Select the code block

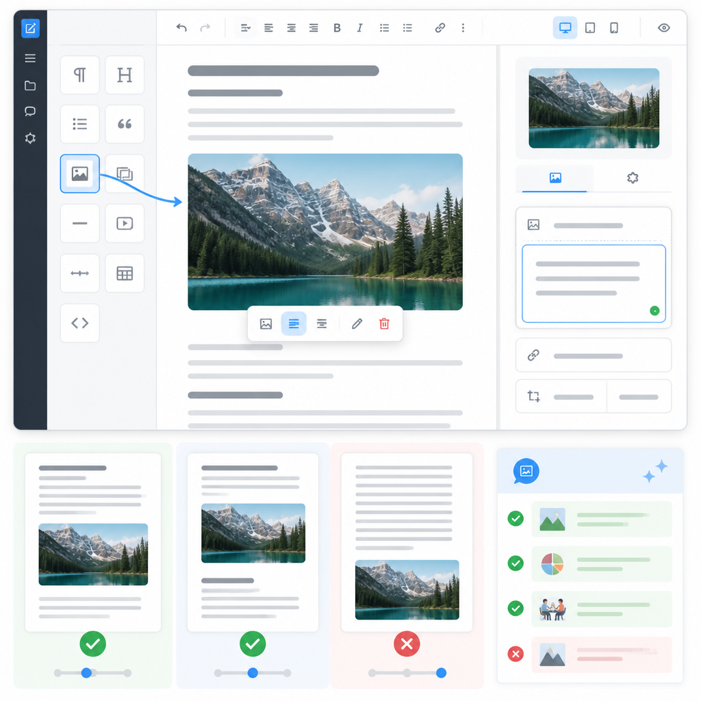pyautogui.click(x=79, y=323)
